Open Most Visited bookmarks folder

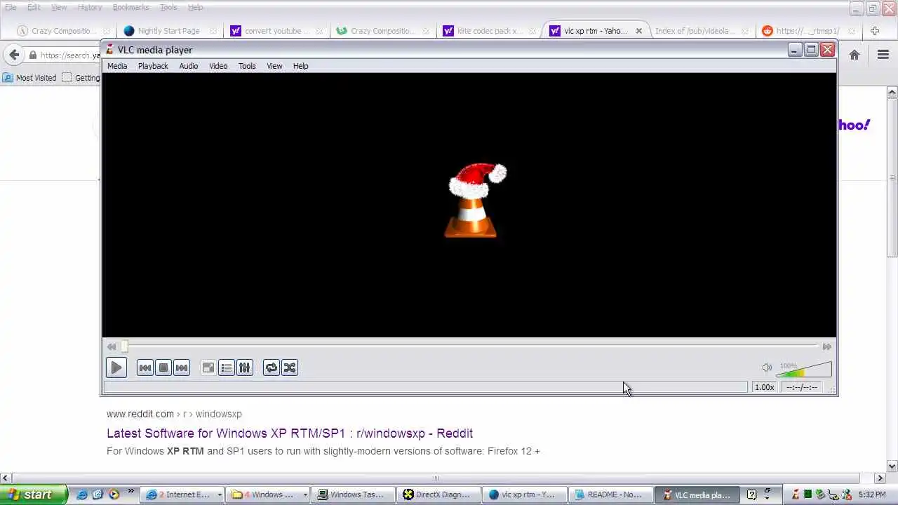coord(29,78)
